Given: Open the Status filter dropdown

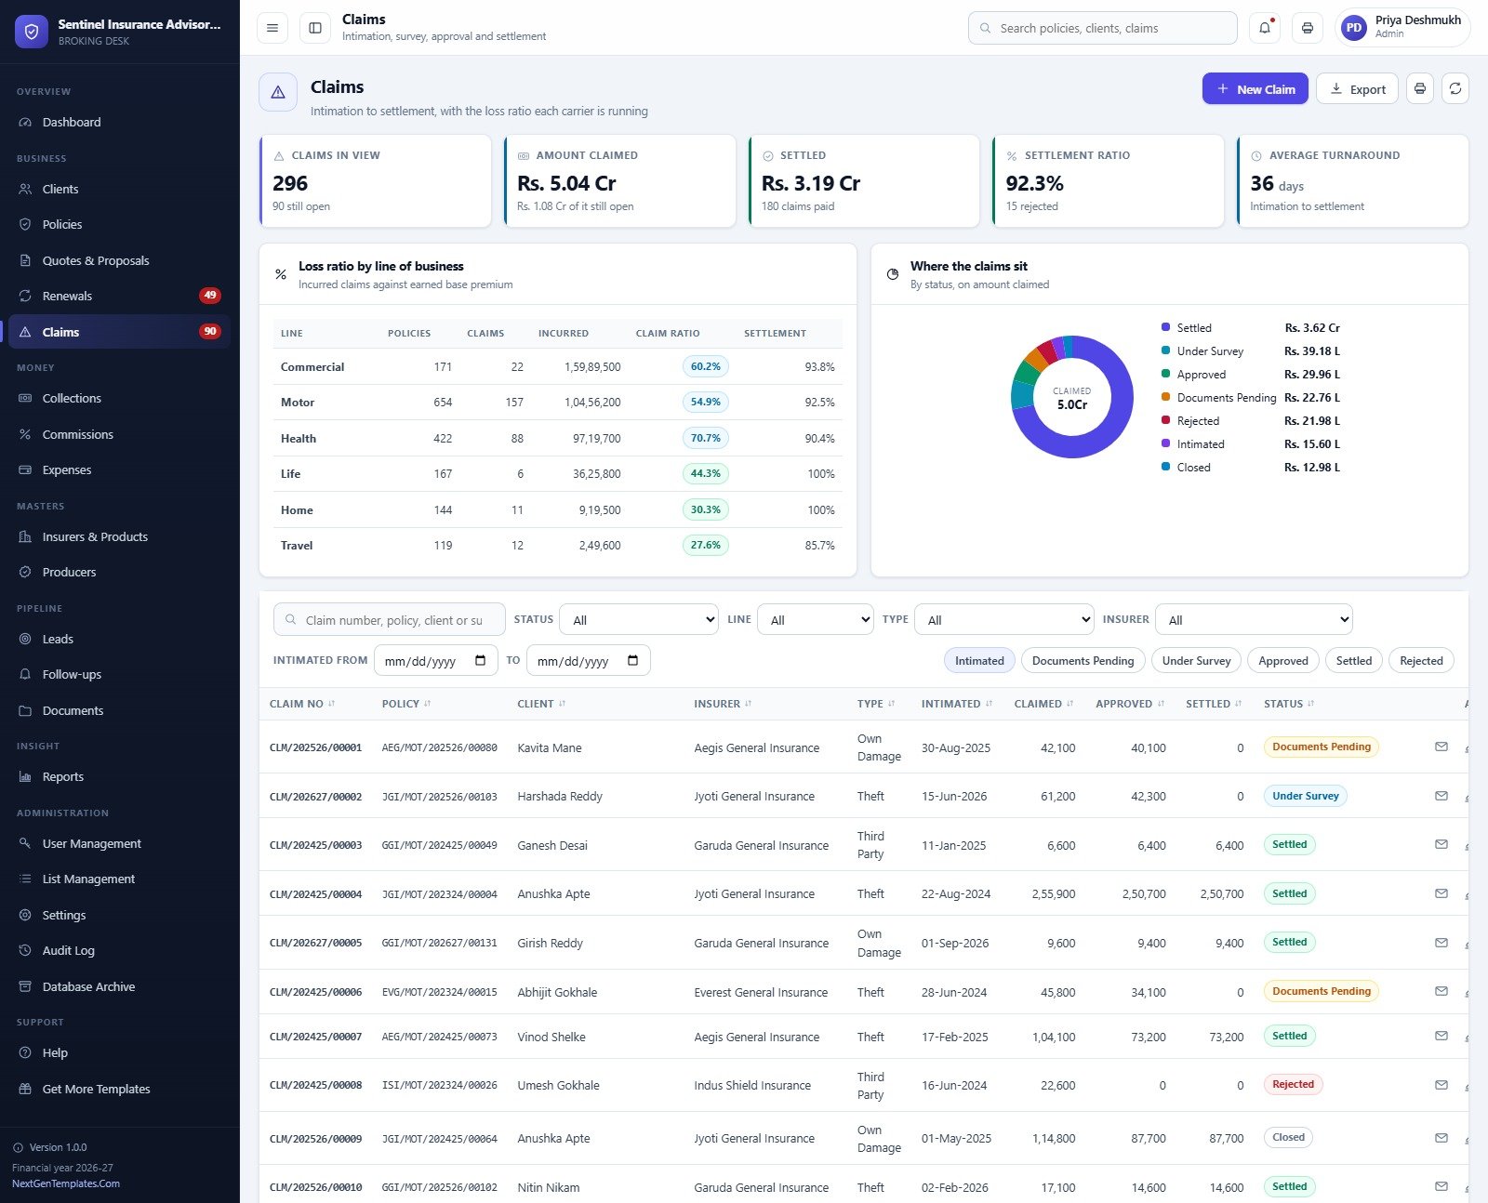Looking at the screenshot, I should pos(639,619).
